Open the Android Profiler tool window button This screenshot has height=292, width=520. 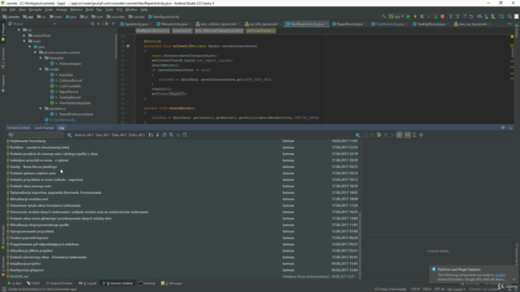(59, 283)
